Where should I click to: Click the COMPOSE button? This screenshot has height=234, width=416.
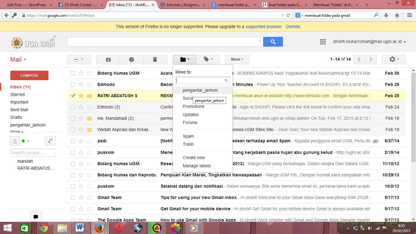[29, 75]
